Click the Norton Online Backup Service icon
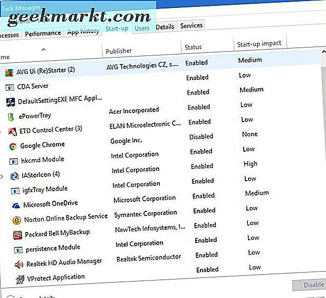Viewport: 326px width, 298px height. (x=16, y=220)
